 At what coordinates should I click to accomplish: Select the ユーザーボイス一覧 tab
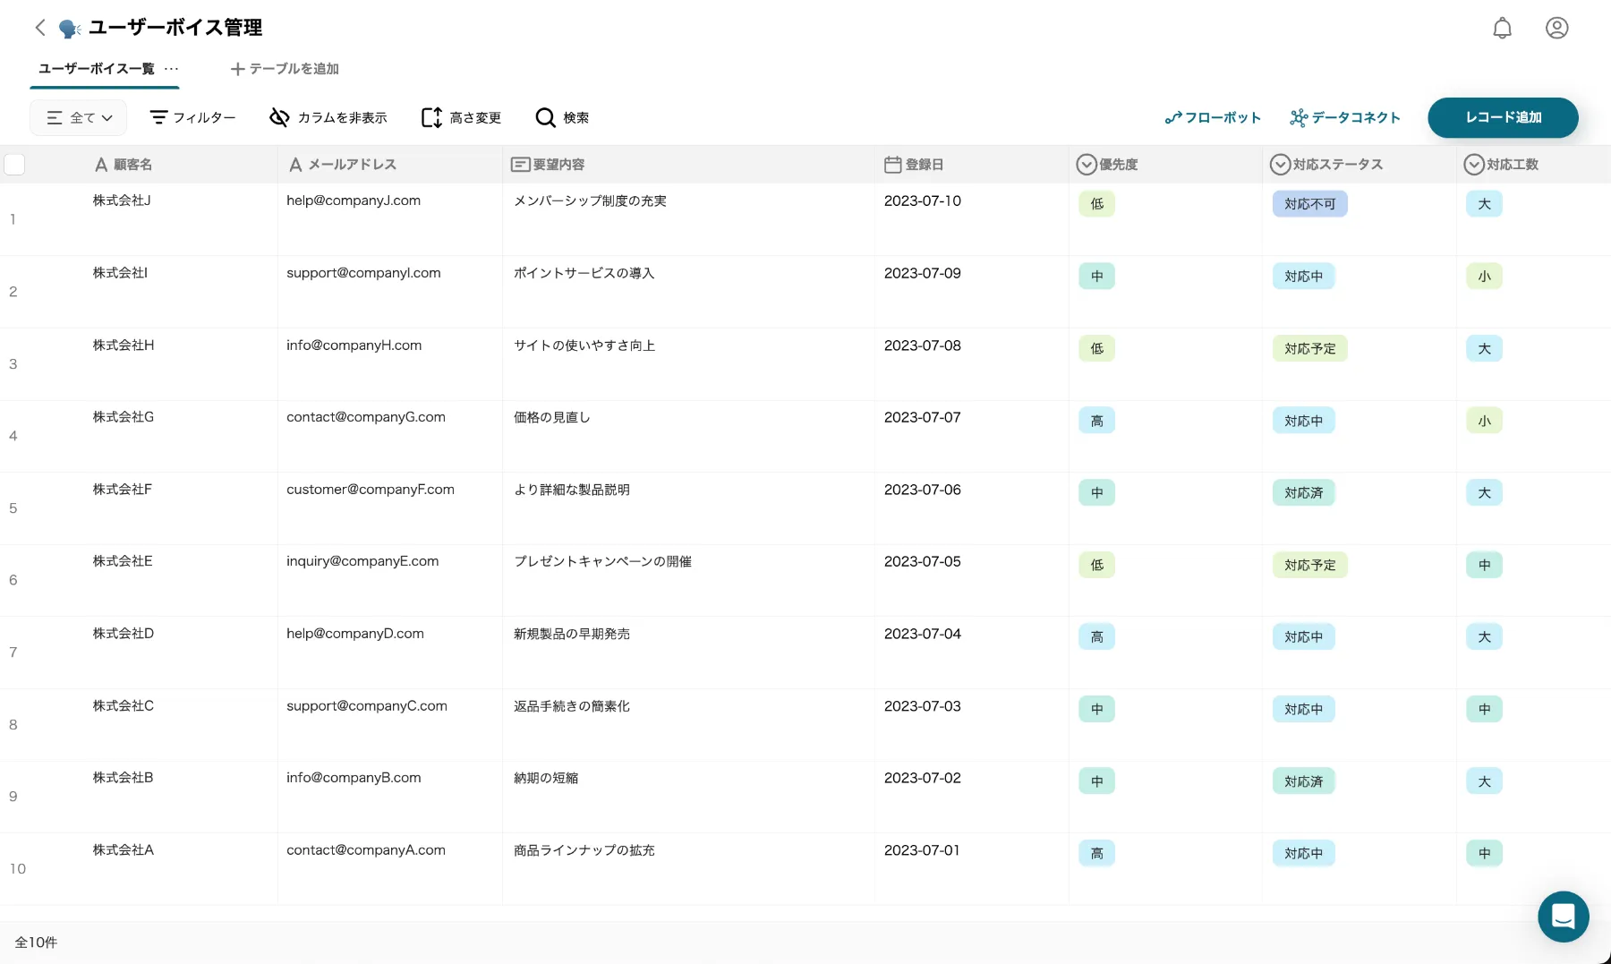pyautogui.click(x=97, y=69)
